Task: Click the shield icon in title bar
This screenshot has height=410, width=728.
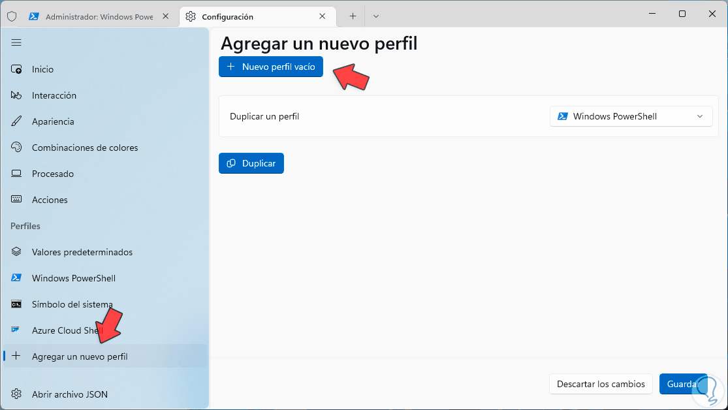Action: point(12,17)
